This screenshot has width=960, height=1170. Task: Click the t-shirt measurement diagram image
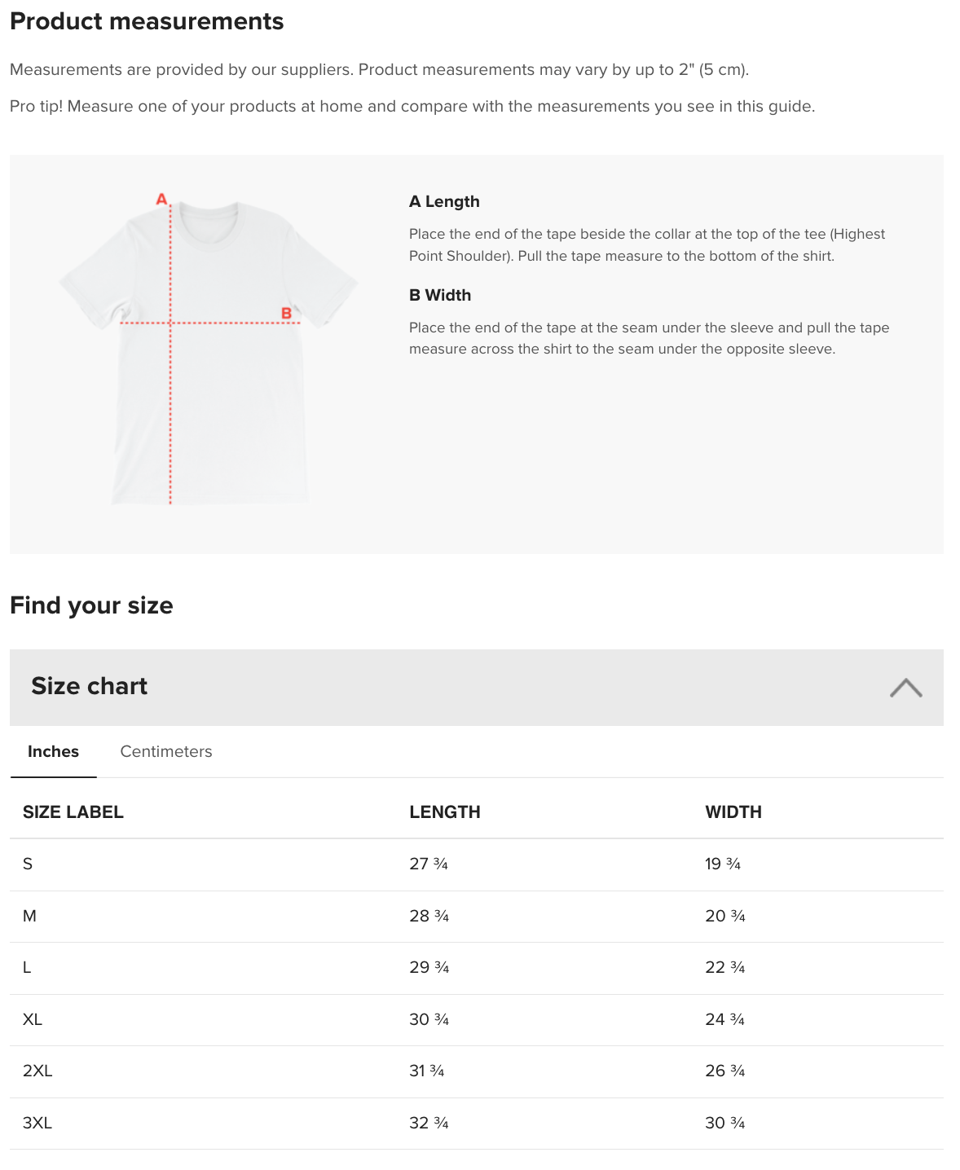click(x=209, y=350)
